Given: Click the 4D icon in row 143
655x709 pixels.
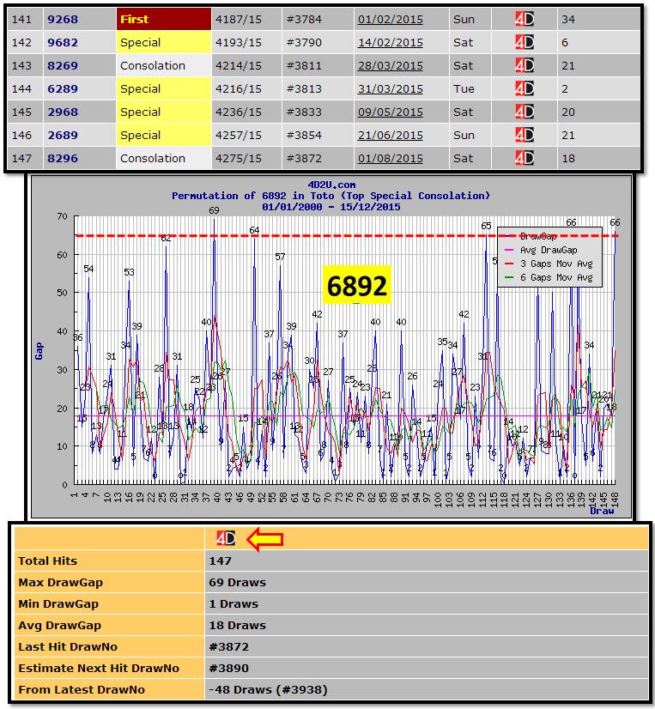Looking at the screenshot, I should [524, 65].
